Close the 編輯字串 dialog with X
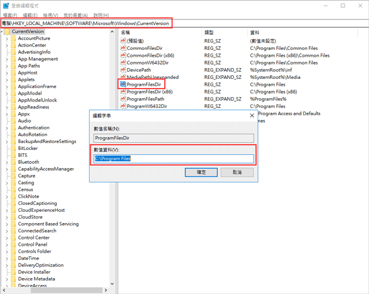Screen dimensions: 369x294 (x=251, y=115)
